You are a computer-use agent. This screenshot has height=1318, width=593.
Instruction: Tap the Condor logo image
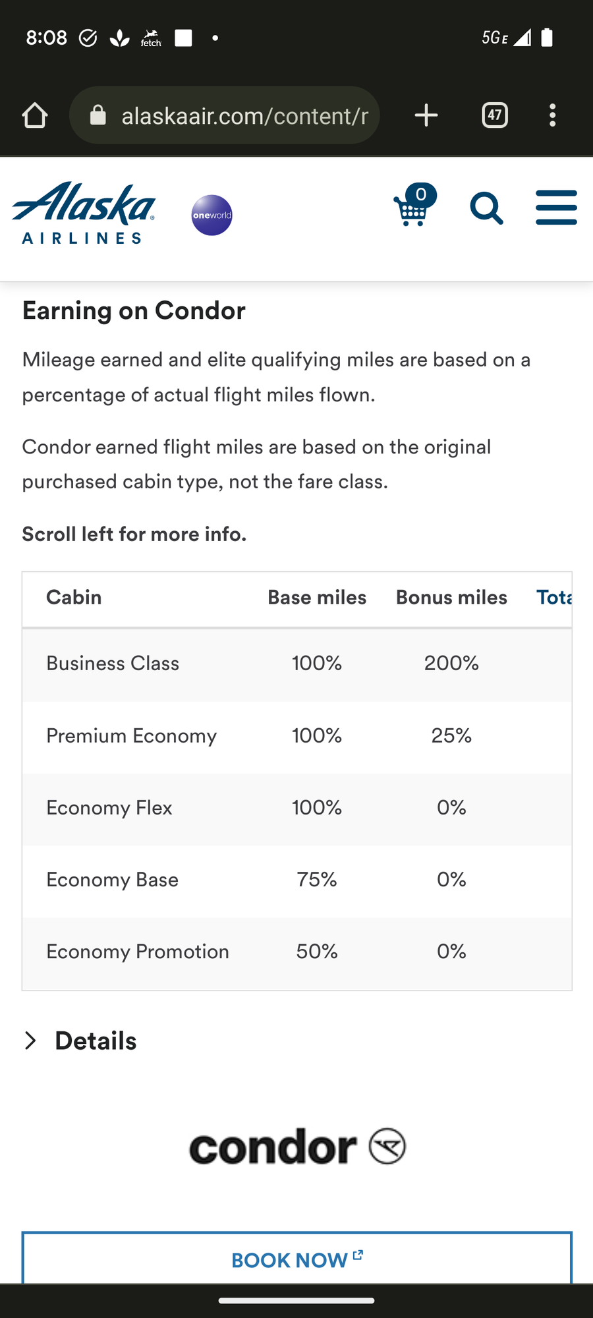coord(297,1147)
